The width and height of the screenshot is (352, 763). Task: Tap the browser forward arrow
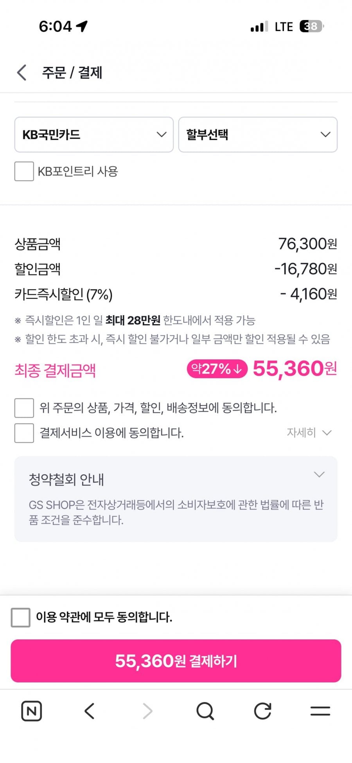pos(147,711)
